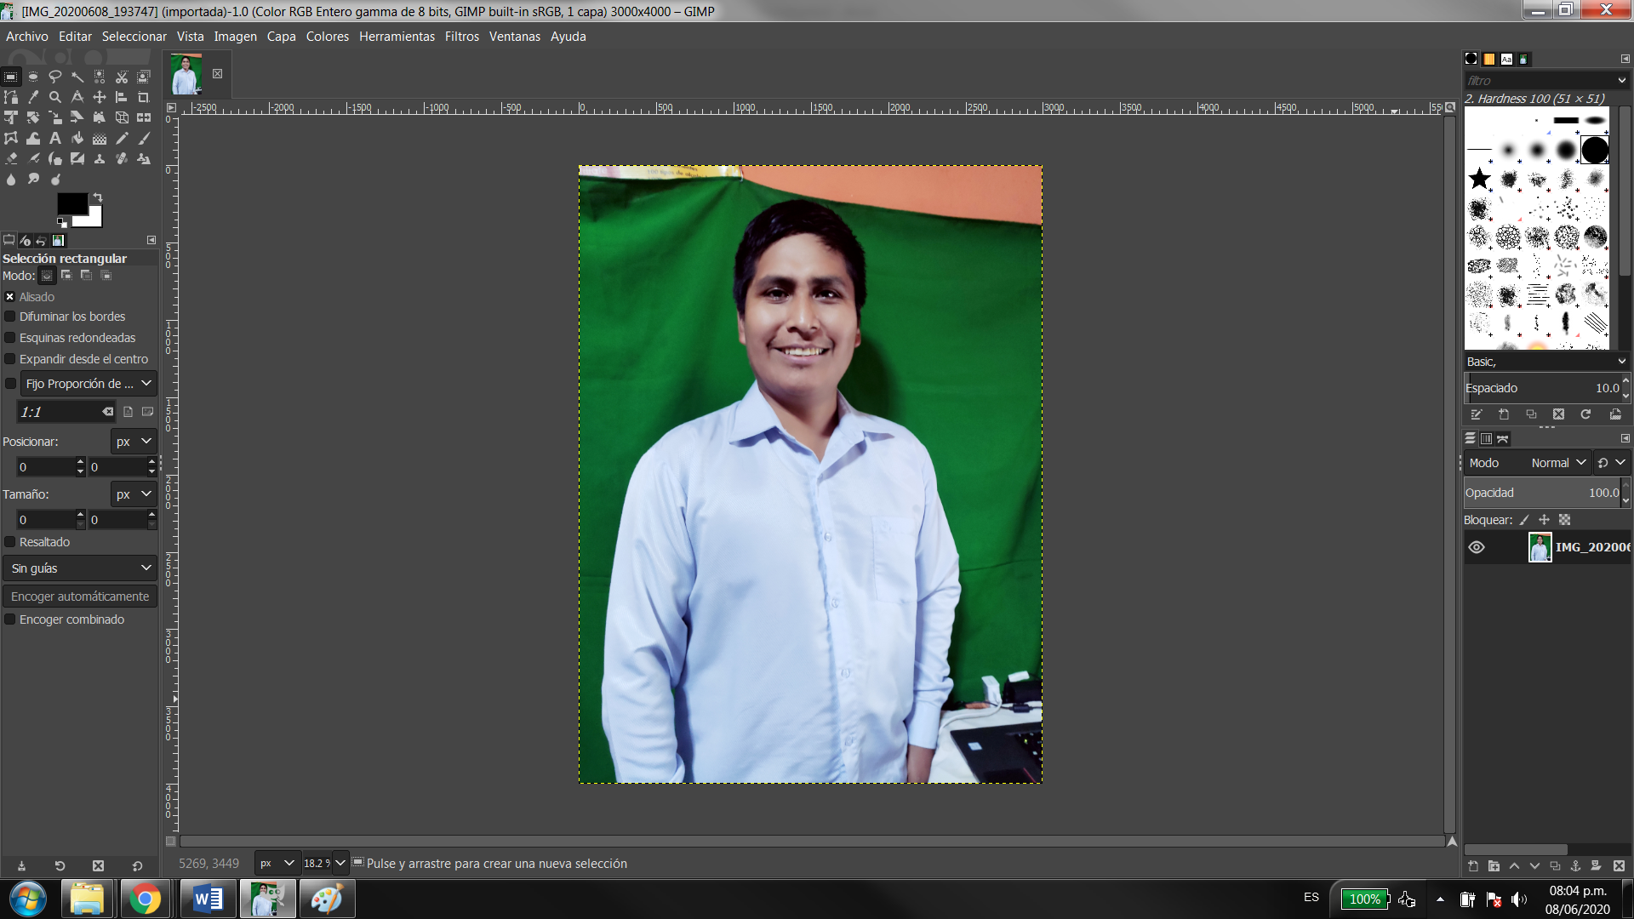Viewport: 1634px width, 919px height.
Task: Activate the Zoom magnifier tool
Action: tap(55, 97)
